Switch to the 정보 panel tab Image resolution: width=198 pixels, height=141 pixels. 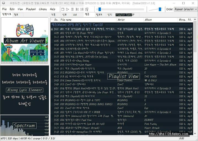click(x=18, y=15)
